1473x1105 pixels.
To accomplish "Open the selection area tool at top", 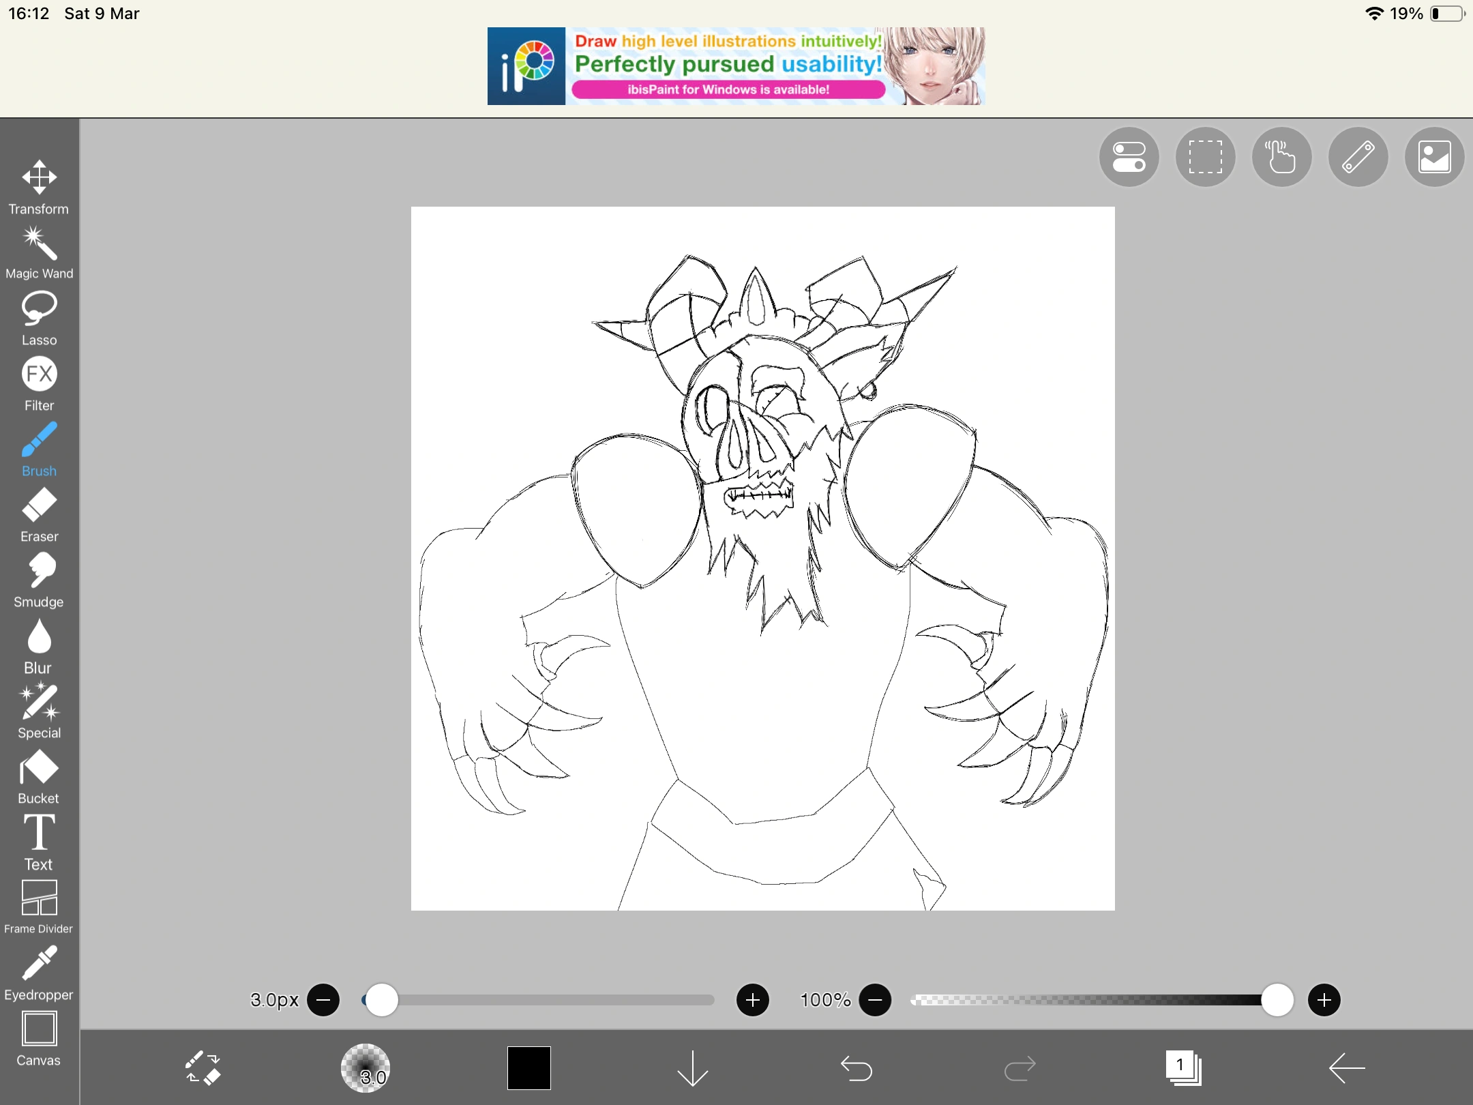I will 1204,157.
